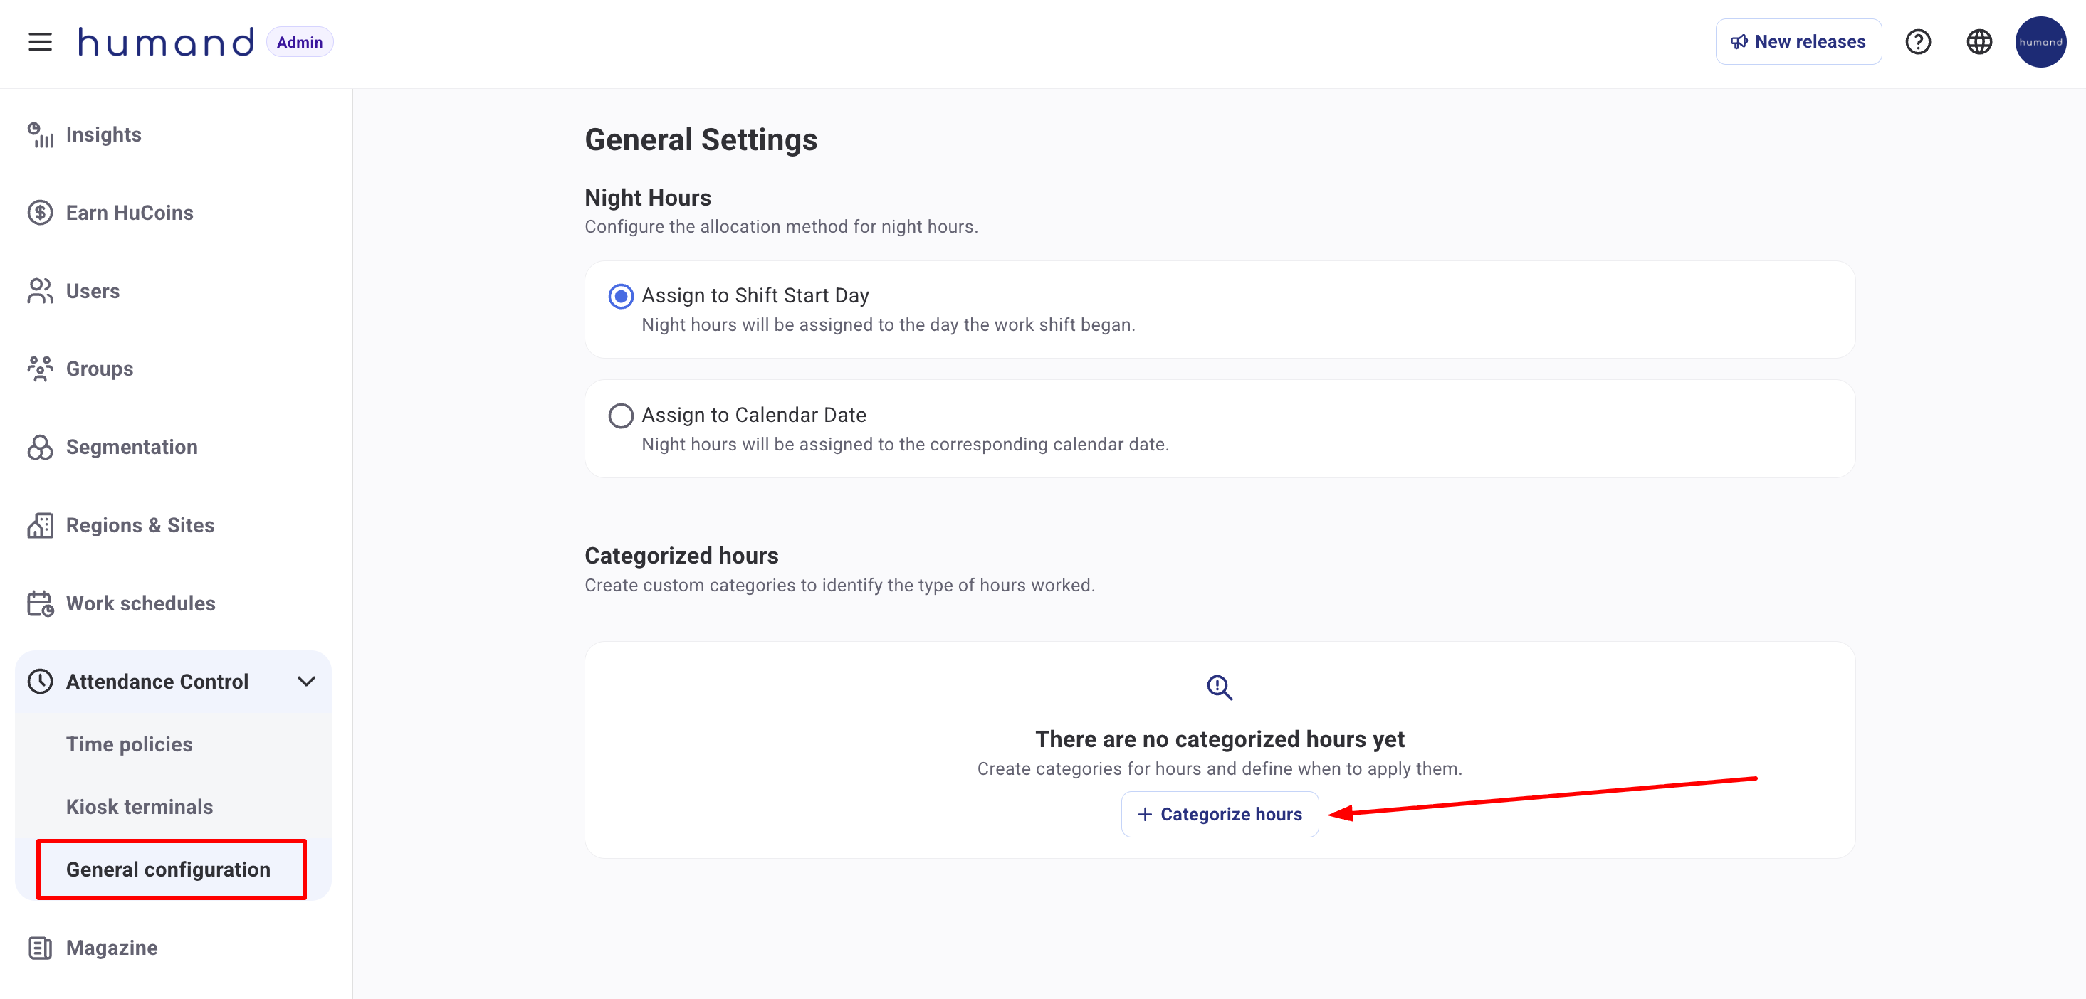Click the Insights chart icon
The width and height of the screenshot is (2086, 999).
click(40, 135)
